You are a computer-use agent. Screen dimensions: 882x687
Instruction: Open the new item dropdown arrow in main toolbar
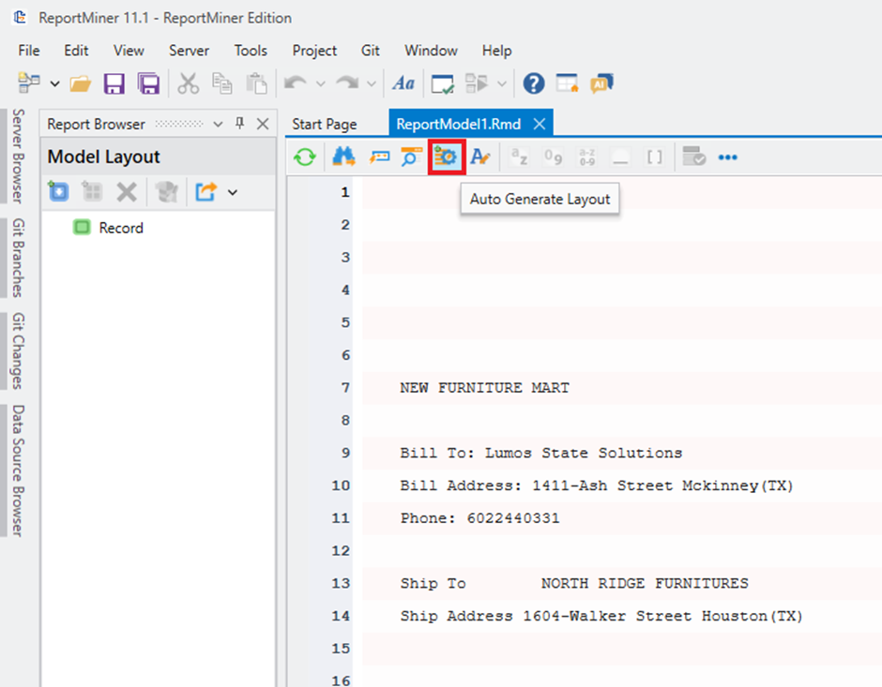[x=54, y=83]
